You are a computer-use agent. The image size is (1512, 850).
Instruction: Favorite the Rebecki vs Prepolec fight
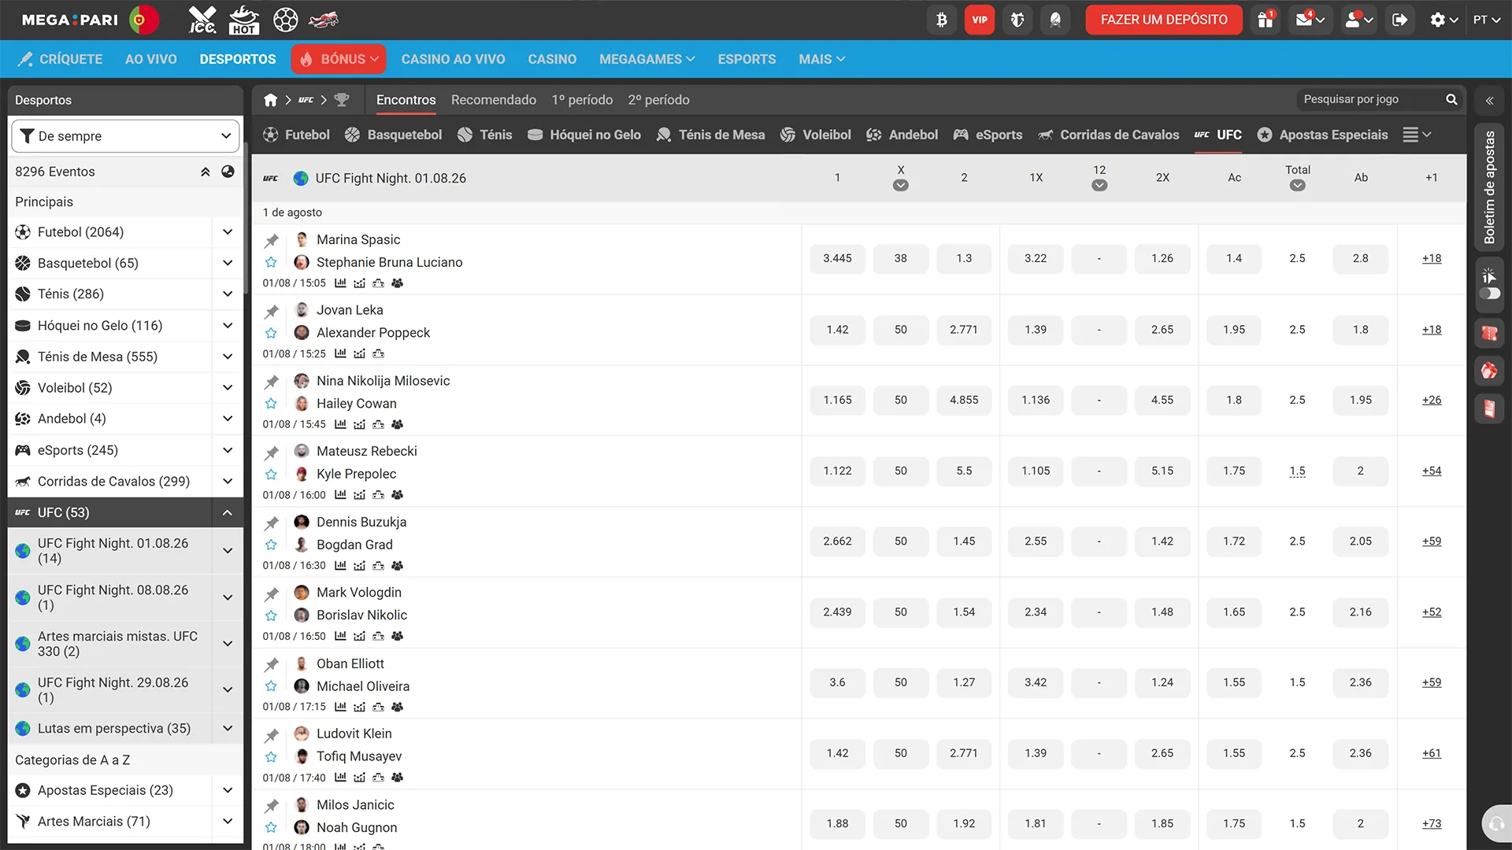click(271, 475)
